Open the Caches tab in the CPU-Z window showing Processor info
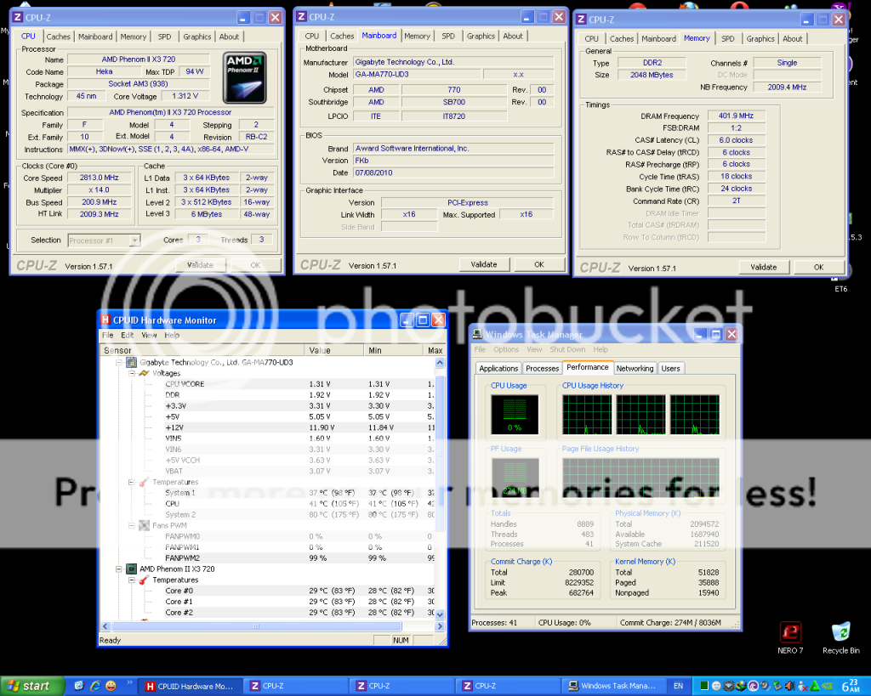 59,37
